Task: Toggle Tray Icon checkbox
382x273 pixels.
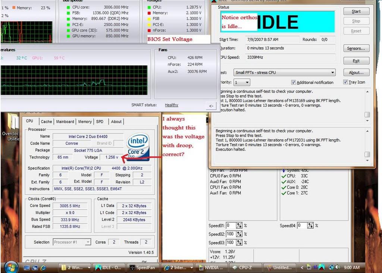Action: click(x=345, y=82)
